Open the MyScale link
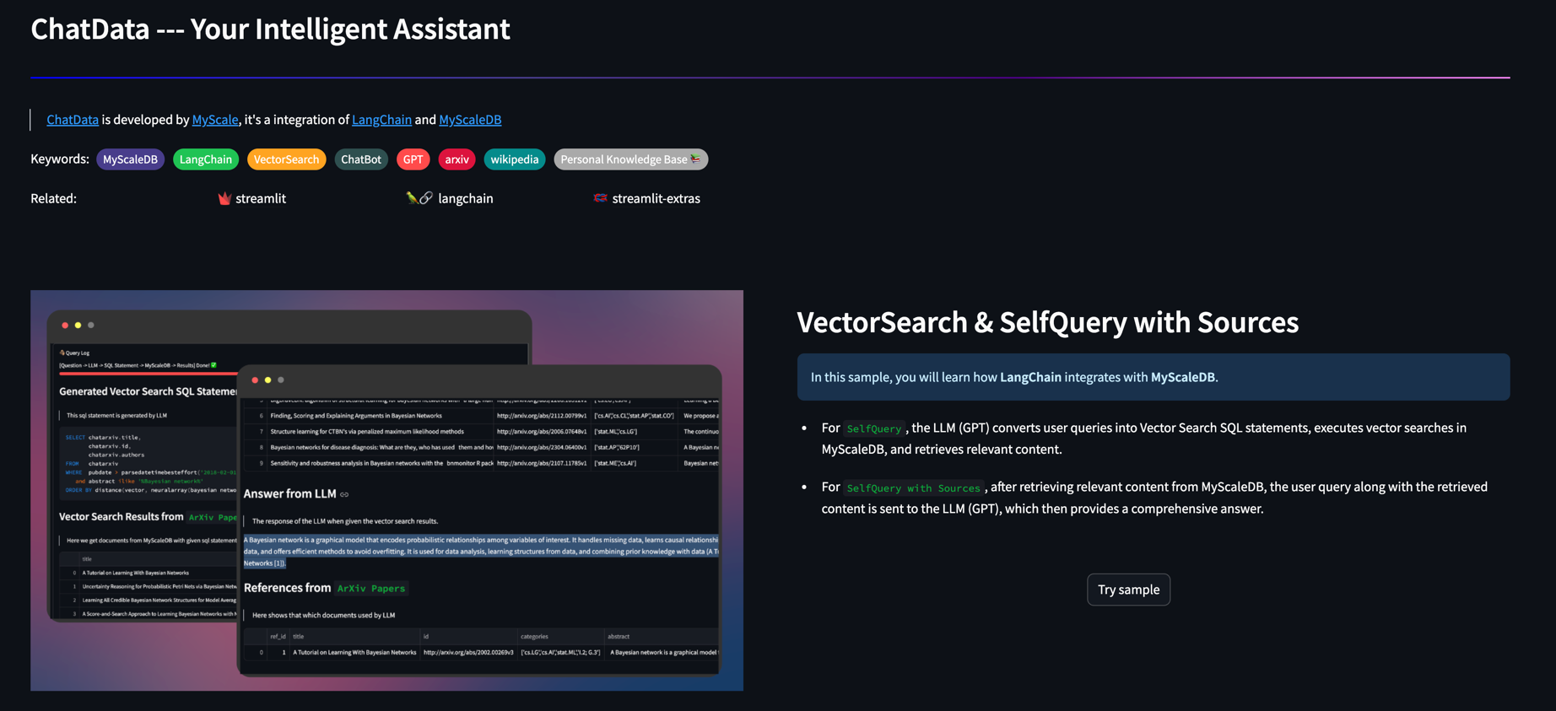Screen dimensions: 1556x711 click(x=215, y=120)
